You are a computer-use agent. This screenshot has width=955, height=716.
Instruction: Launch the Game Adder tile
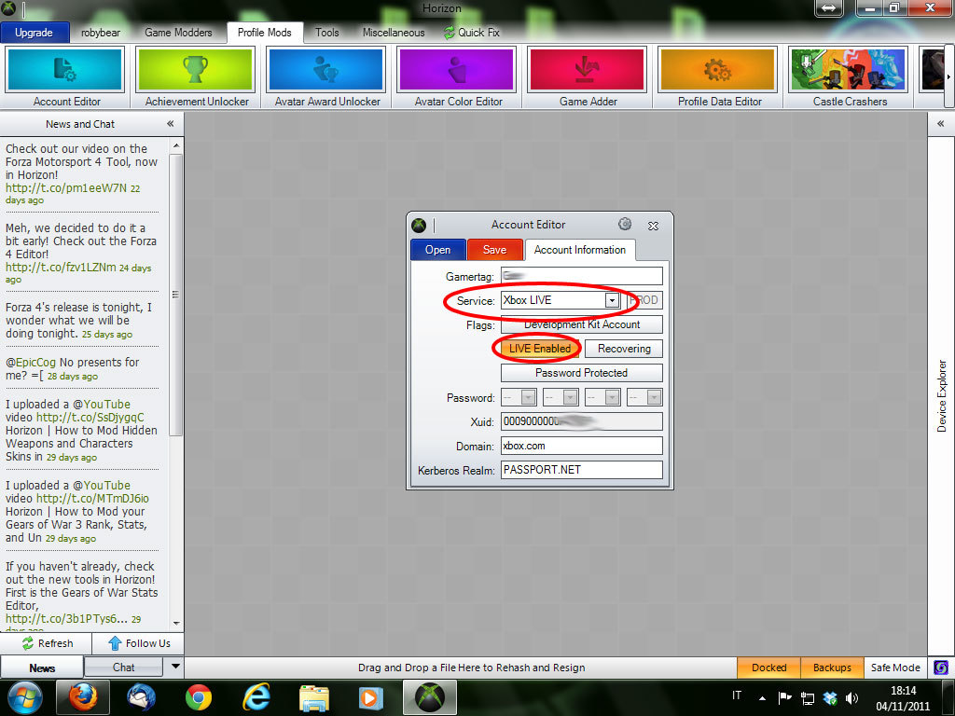[x=588, y=78]
